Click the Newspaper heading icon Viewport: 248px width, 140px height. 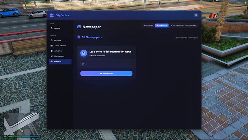coord(79,27)
